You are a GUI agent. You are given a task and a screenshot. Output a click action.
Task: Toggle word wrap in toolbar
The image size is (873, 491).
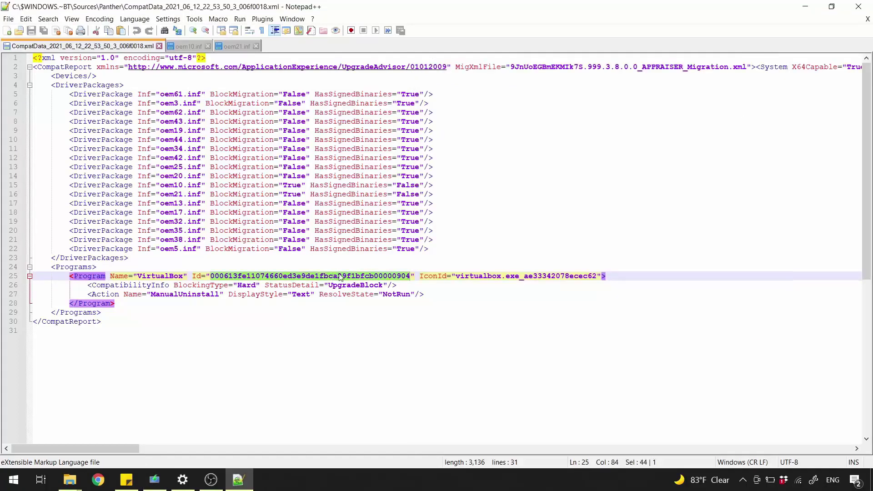[x=249, y=30]
